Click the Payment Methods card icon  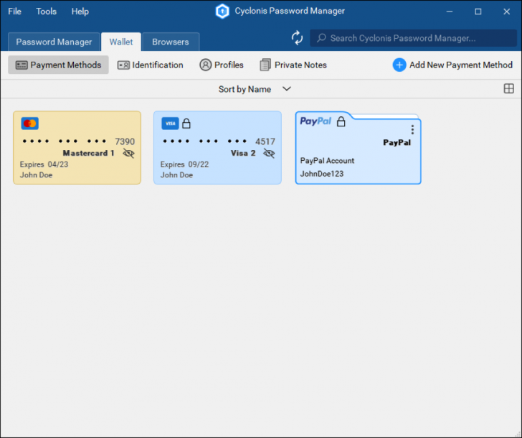click(x=22, y=65)
